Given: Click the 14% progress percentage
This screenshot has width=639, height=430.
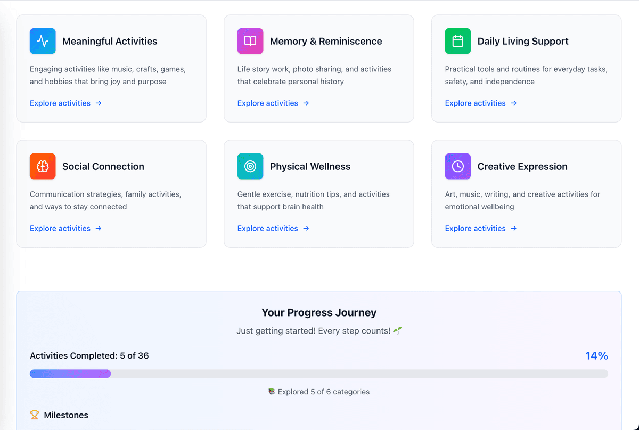Looking at the screenshot, I should tap(596, 356).
